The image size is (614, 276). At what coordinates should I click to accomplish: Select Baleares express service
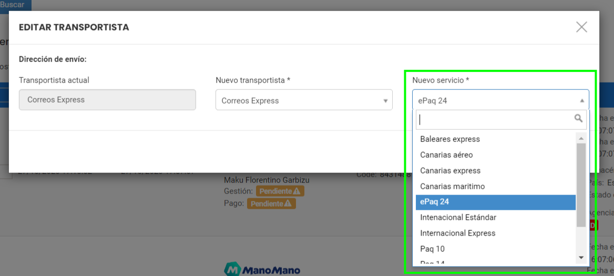point(496,139)
